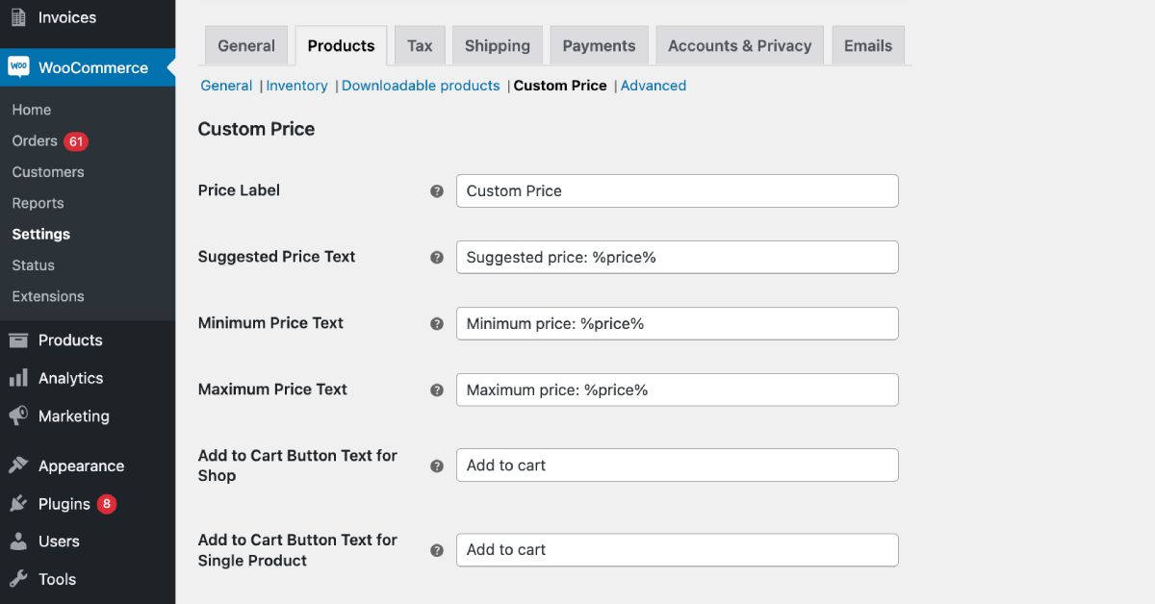Show help tip for Suggested Price Text
Screen dimensions: 1155x604
pos(436,258)
